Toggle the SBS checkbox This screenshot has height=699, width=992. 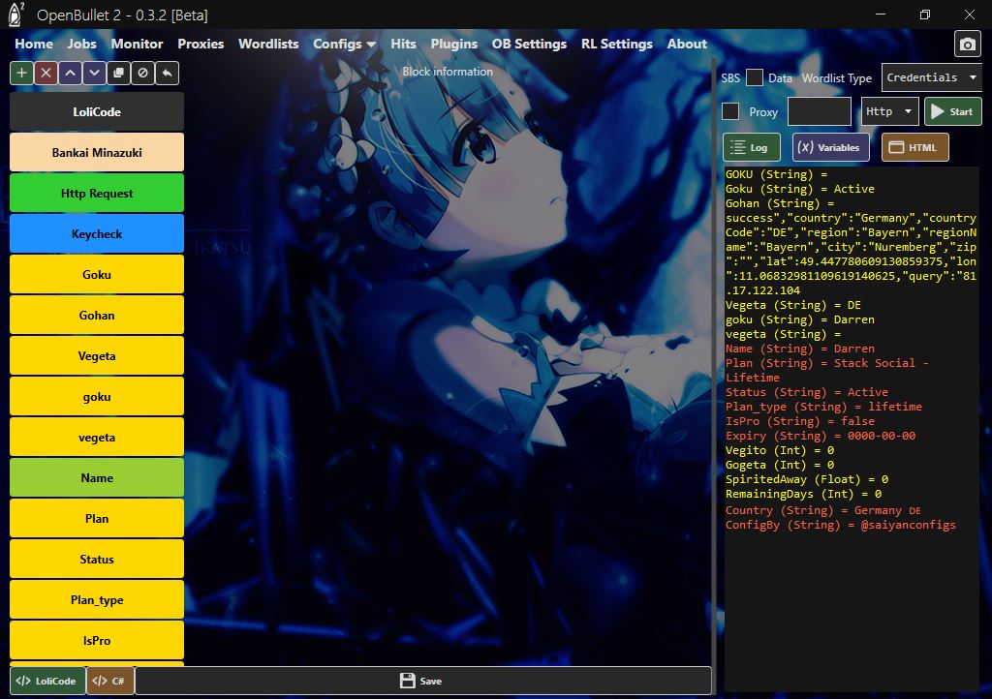pos(754,78)
